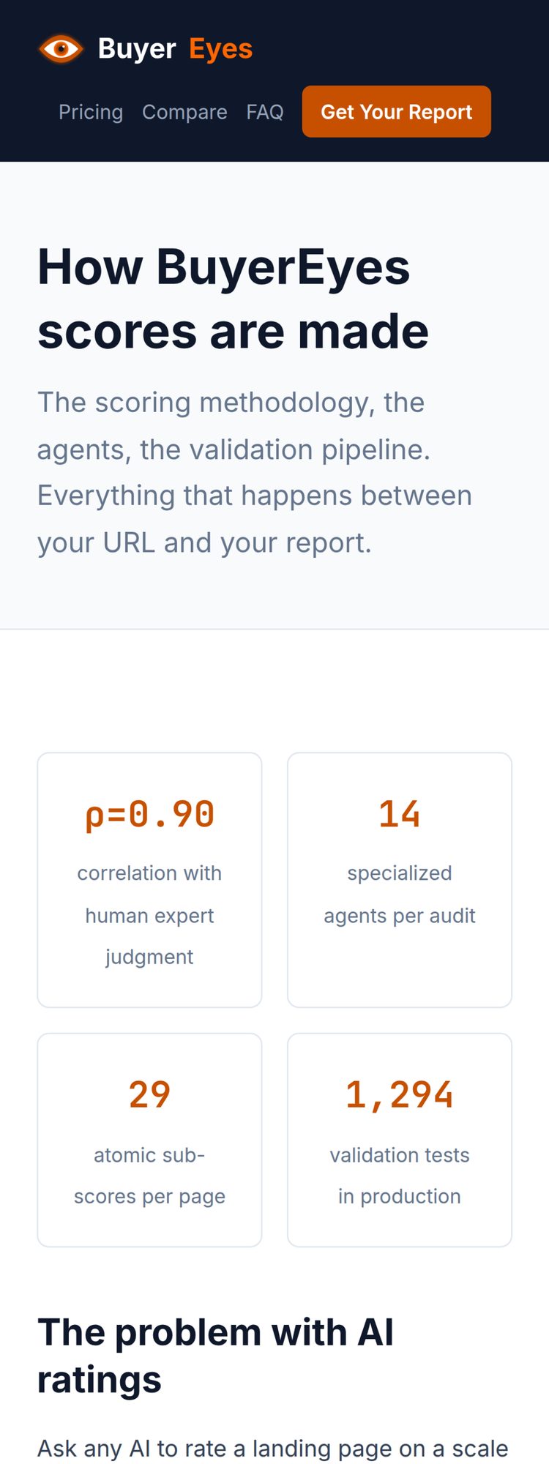This screenshot has height=1464, width=549.
Task: Click The problem with AI ratings heading
Action: (x=215, y=1354)
